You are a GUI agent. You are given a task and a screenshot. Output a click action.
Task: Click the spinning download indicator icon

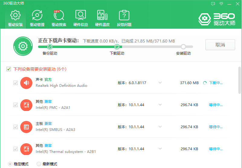pos(205,83)
